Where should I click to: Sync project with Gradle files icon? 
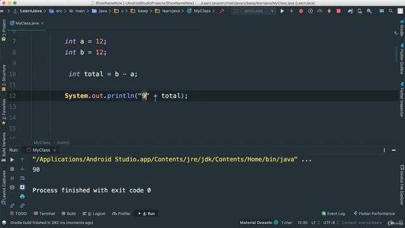pos(350,11)
